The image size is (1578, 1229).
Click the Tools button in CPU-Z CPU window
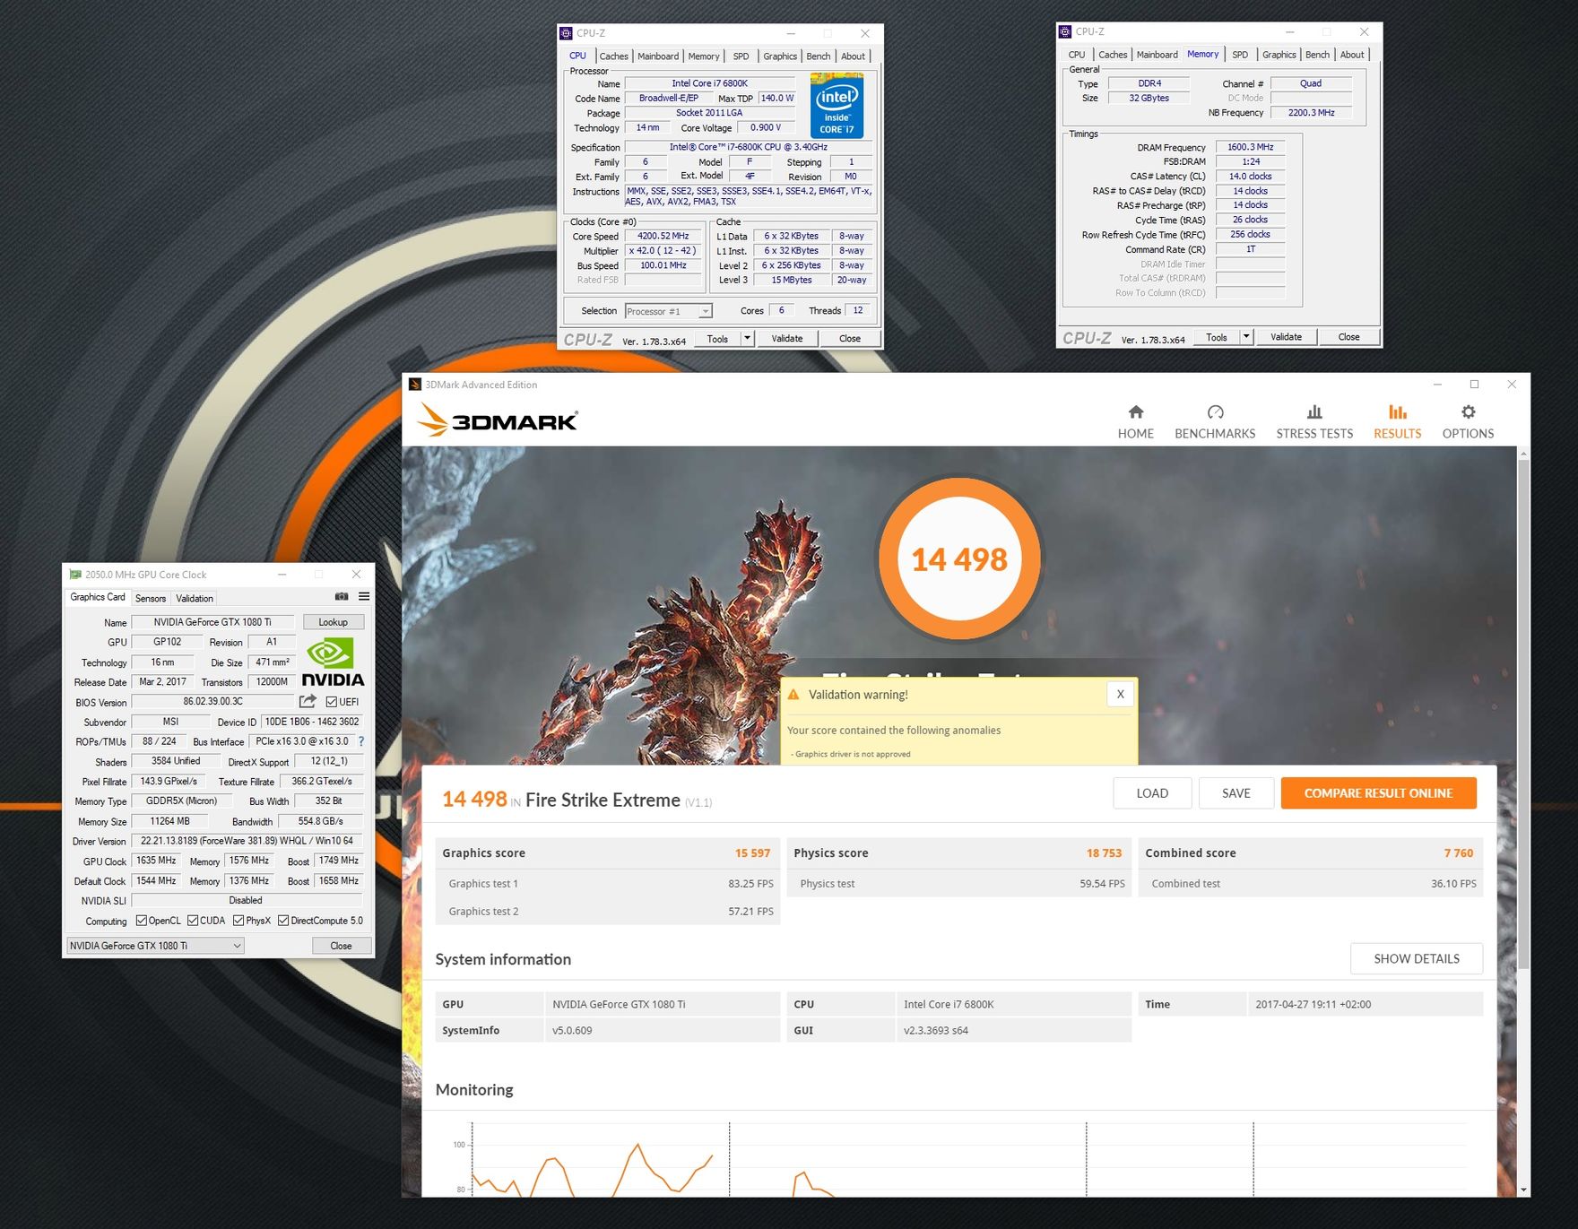click(x=717, y=338)
